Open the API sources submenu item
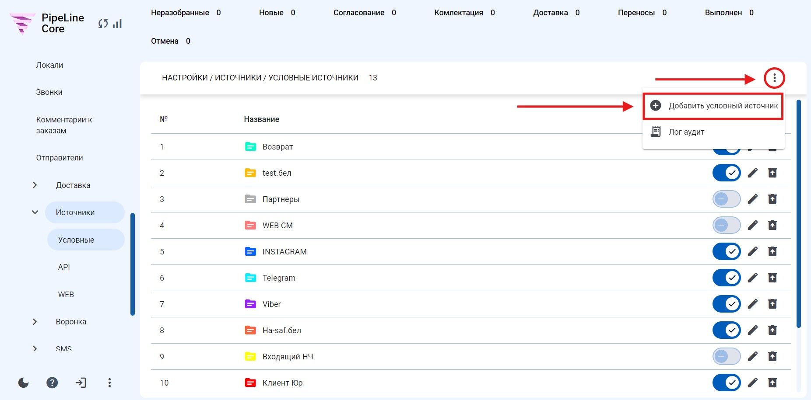811x400 pixels. coord(64,267)
